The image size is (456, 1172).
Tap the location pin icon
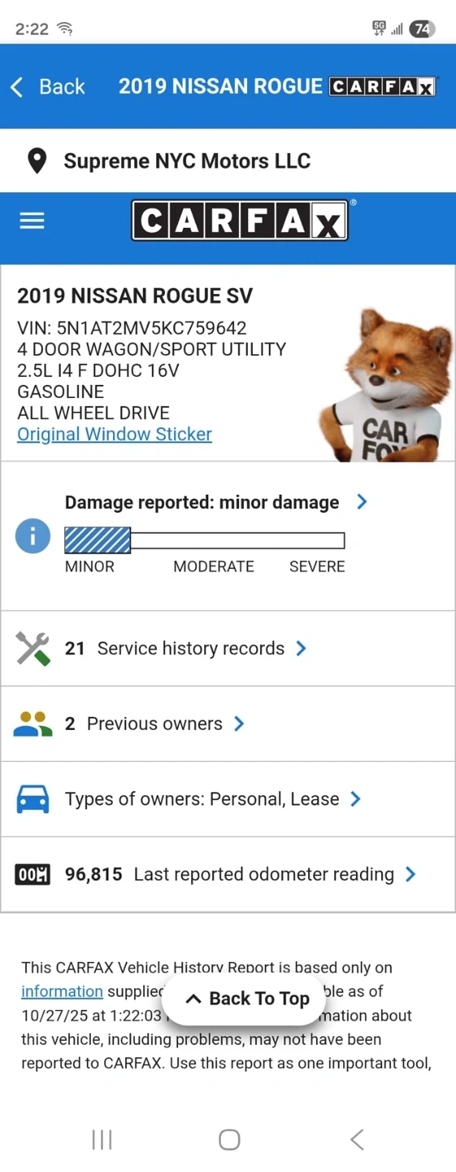point(37,161)
